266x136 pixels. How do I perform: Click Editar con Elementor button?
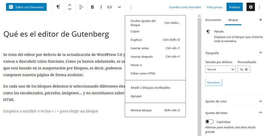[x=26, y=7]
